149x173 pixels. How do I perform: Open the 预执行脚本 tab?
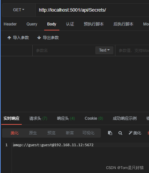click(x=94, y=24)
